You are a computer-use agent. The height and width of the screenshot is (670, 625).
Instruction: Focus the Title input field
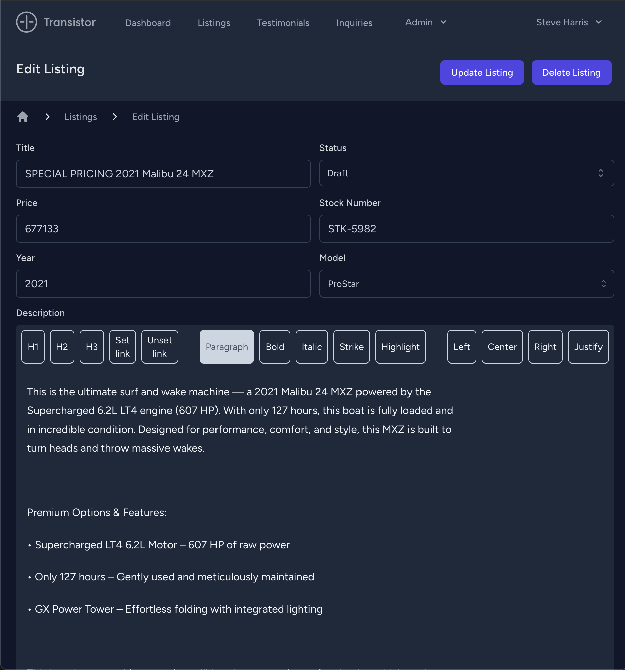click(x=163, y=174)
